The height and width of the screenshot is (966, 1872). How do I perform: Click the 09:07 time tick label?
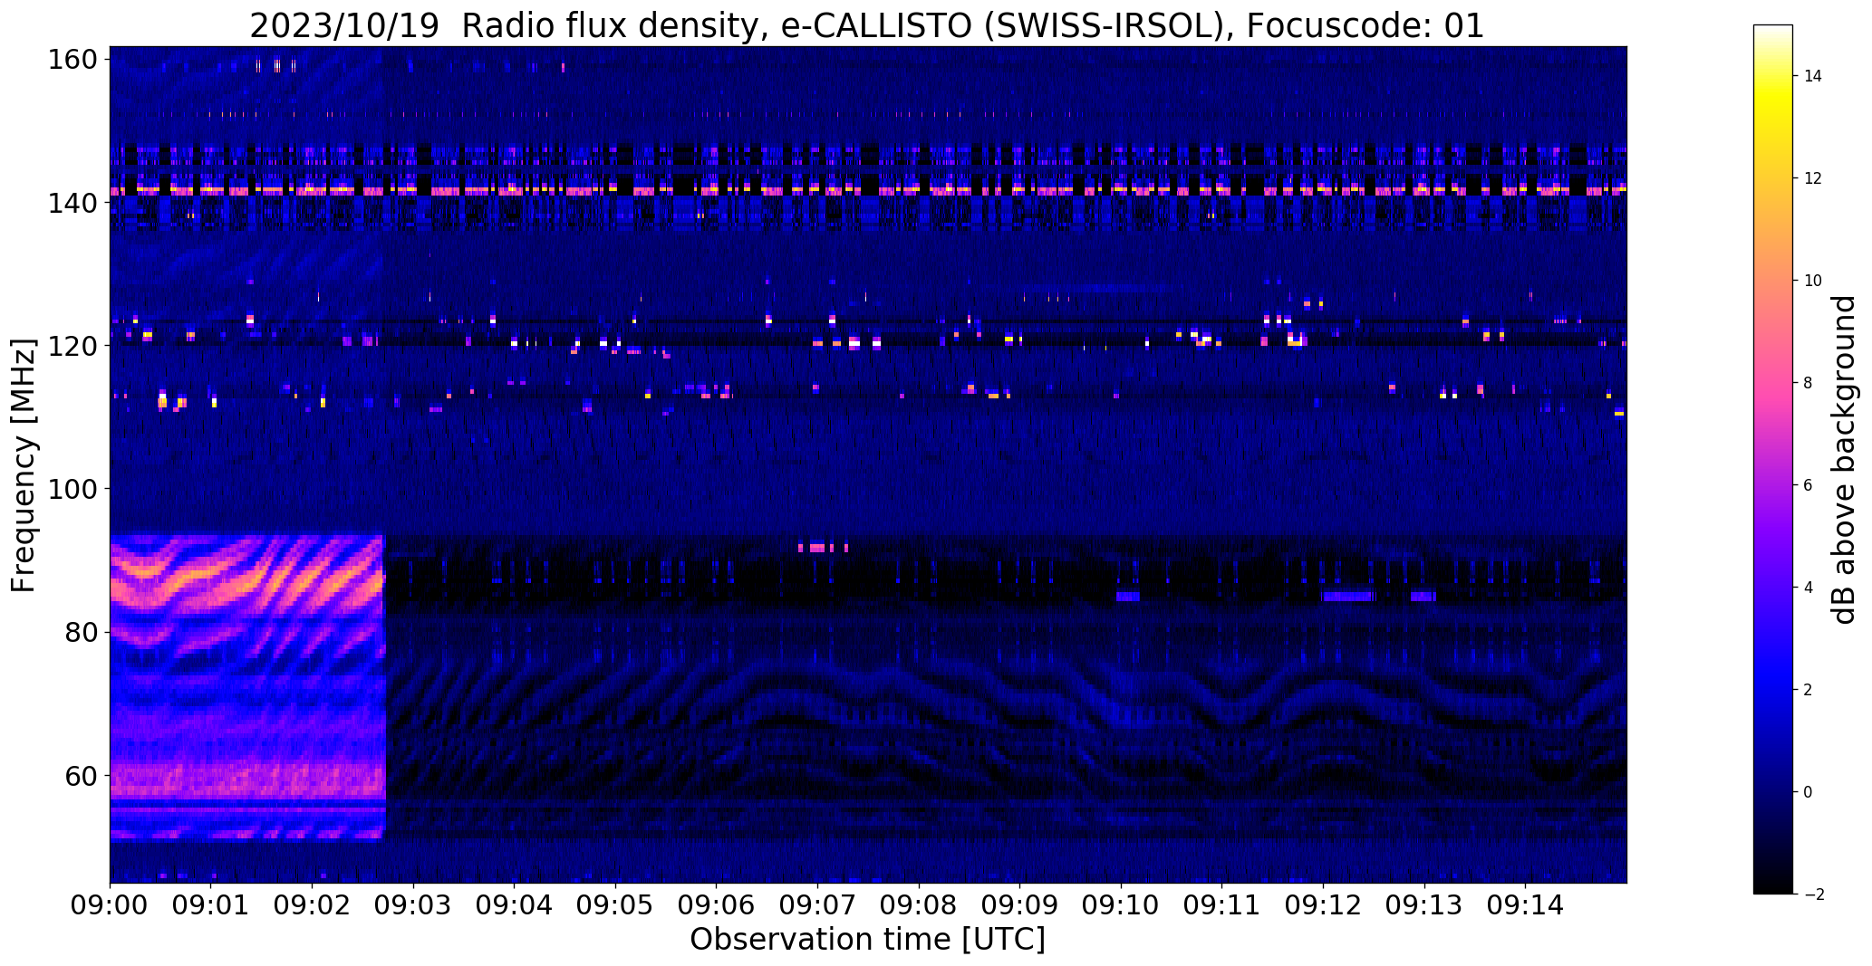pyautogui.click(x=818, y=906)
